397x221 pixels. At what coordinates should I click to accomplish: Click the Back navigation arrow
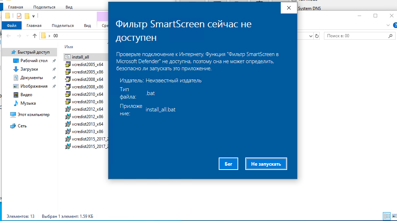tap(9, 36)
